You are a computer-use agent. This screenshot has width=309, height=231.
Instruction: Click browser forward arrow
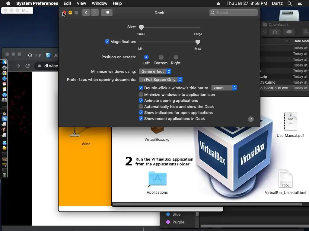click(x=18, y=66)
